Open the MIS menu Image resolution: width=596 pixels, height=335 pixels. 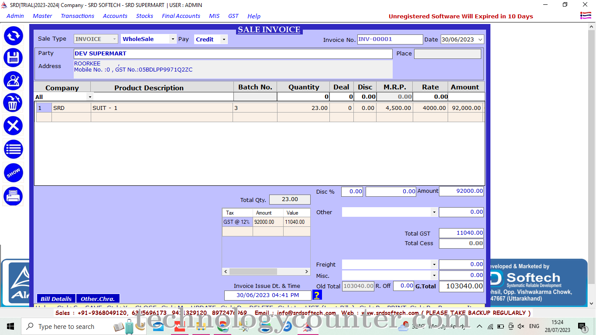[214, 16]
